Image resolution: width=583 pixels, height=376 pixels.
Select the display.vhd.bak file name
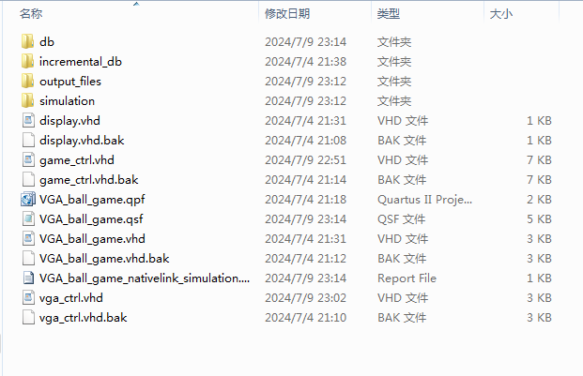pyautogui.click(x=82, y=141)
